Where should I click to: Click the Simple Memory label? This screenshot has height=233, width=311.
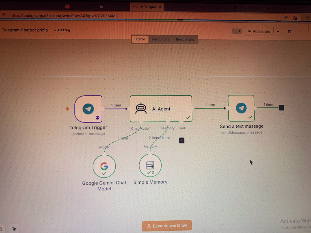(x=150, y=182)
